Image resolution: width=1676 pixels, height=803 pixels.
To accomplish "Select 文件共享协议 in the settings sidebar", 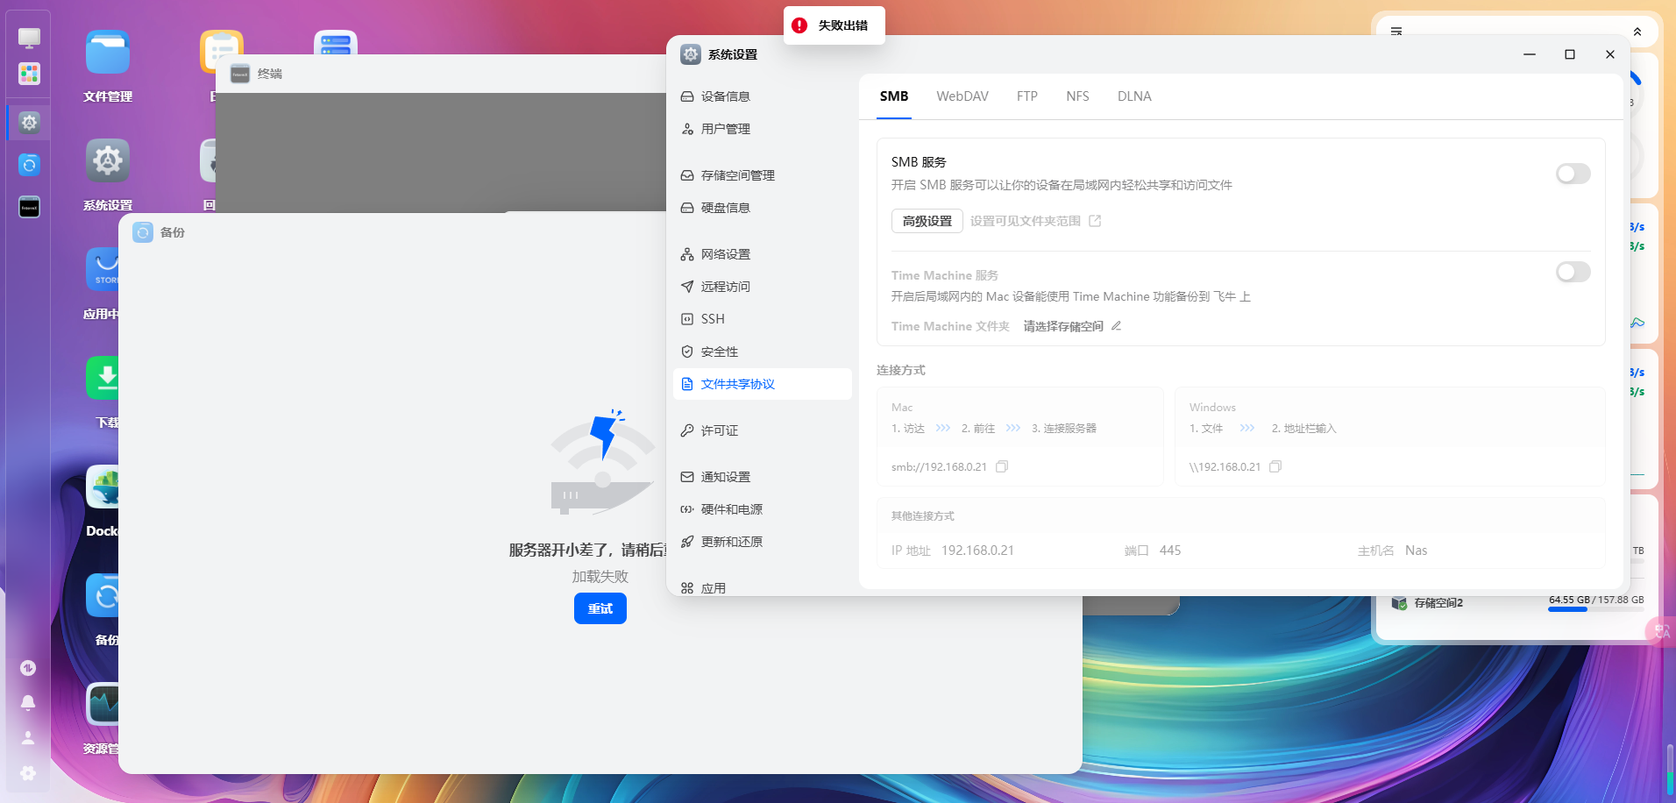I will tap(763, 384).
